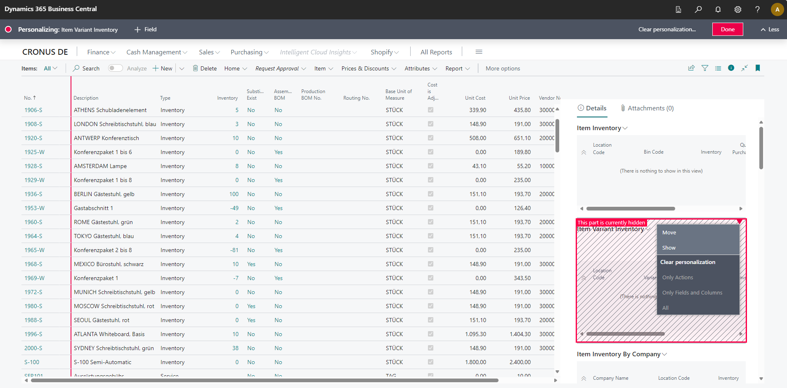Click the Search list magnifier icon

(76, 68)
